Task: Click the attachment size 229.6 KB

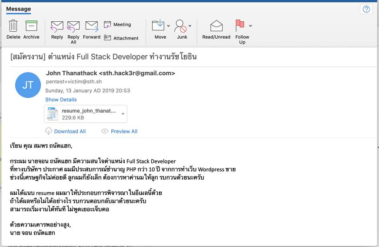Action: 73,117
